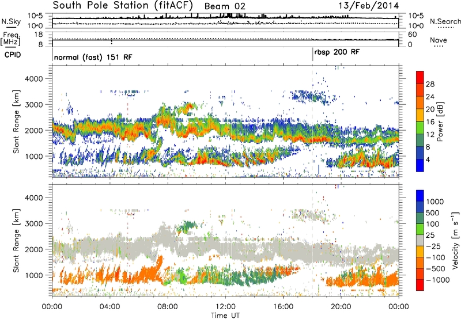Click the '04:00' time axis label
The height and width of the screenshot is (319, 461).
click(110, 307)
